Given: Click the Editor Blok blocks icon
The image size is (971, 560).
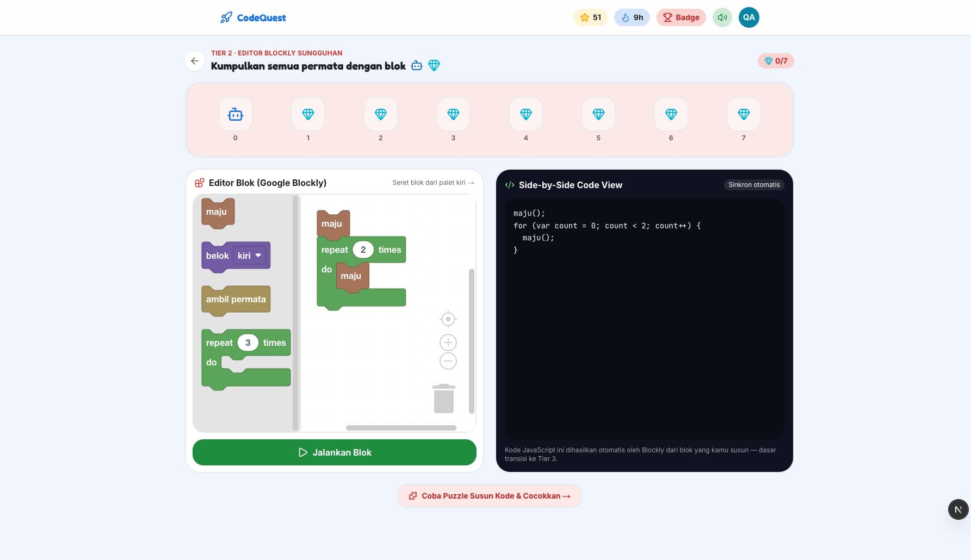Looking at the screenshot, I should click(200, 183).
